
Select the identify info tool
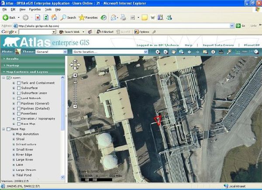213,52
